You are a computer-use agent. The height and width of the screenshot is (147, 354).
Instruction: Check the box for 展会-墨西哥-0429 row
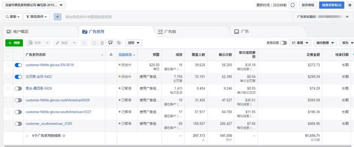[x=8, y=88]
